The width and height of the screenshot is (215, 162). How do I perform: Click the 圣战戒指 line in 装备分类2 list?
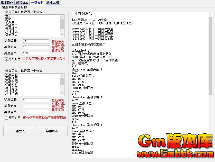[x=11, y=84]
